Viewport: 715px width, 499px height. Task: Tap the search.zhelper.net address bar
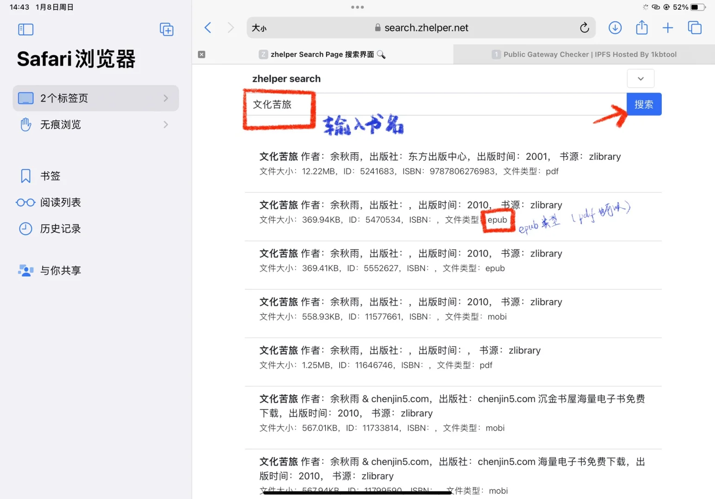tap(421, 28)
